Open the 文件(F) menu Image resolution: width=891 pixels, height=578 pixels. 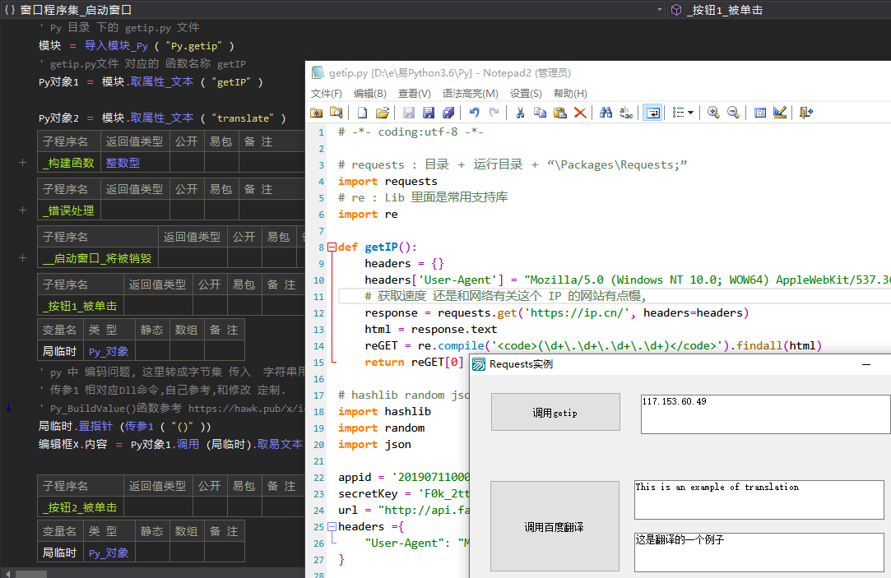pos(326,93)
